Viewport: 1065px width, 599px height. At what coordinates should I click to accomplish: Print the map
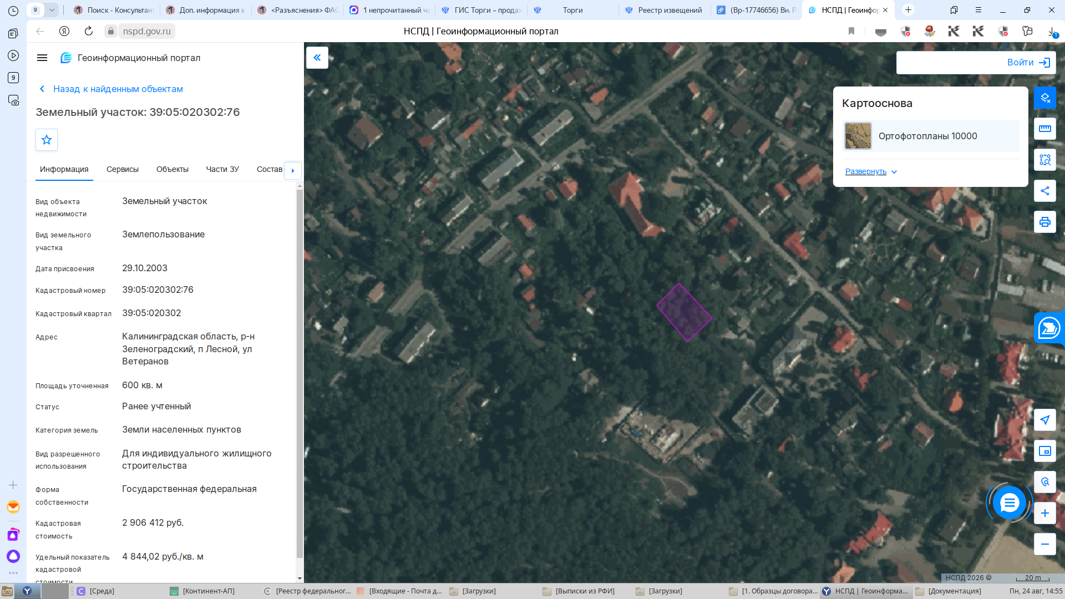[1045, 222]
